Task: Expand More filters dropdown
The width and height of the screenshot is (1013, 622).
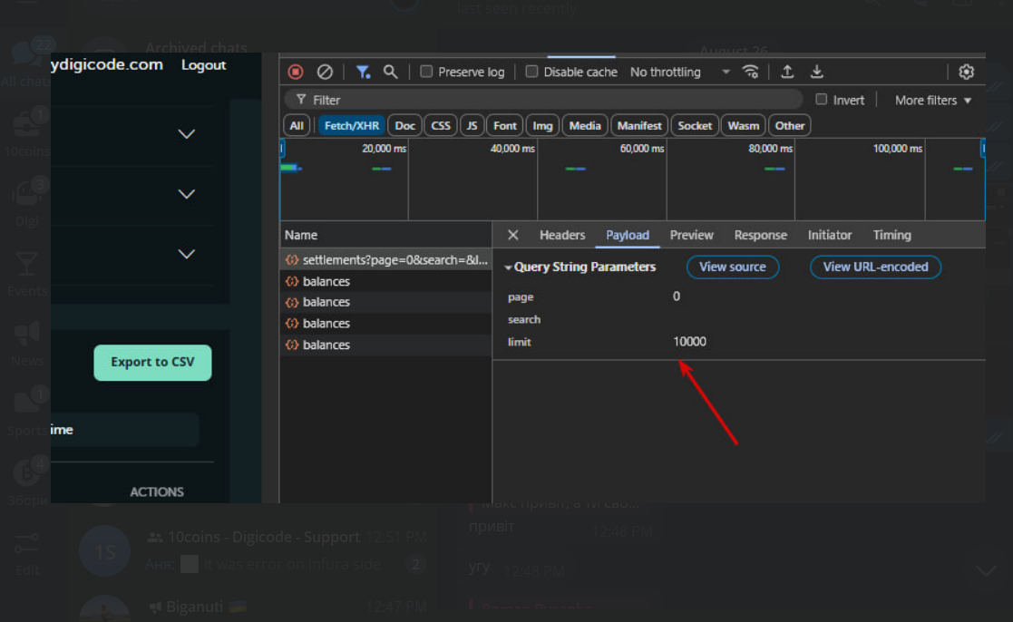Action: [x=933, y=100]
